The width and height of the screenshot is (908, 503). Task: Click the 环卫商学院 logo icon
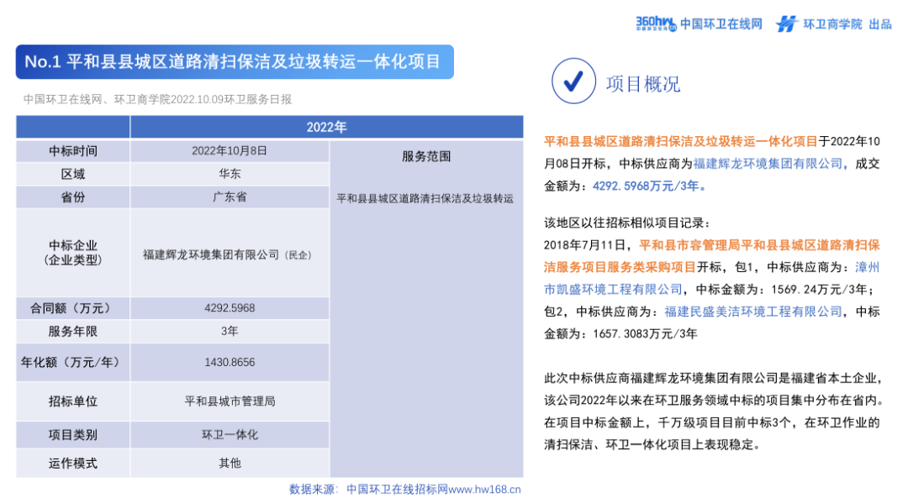click(786, 24)
